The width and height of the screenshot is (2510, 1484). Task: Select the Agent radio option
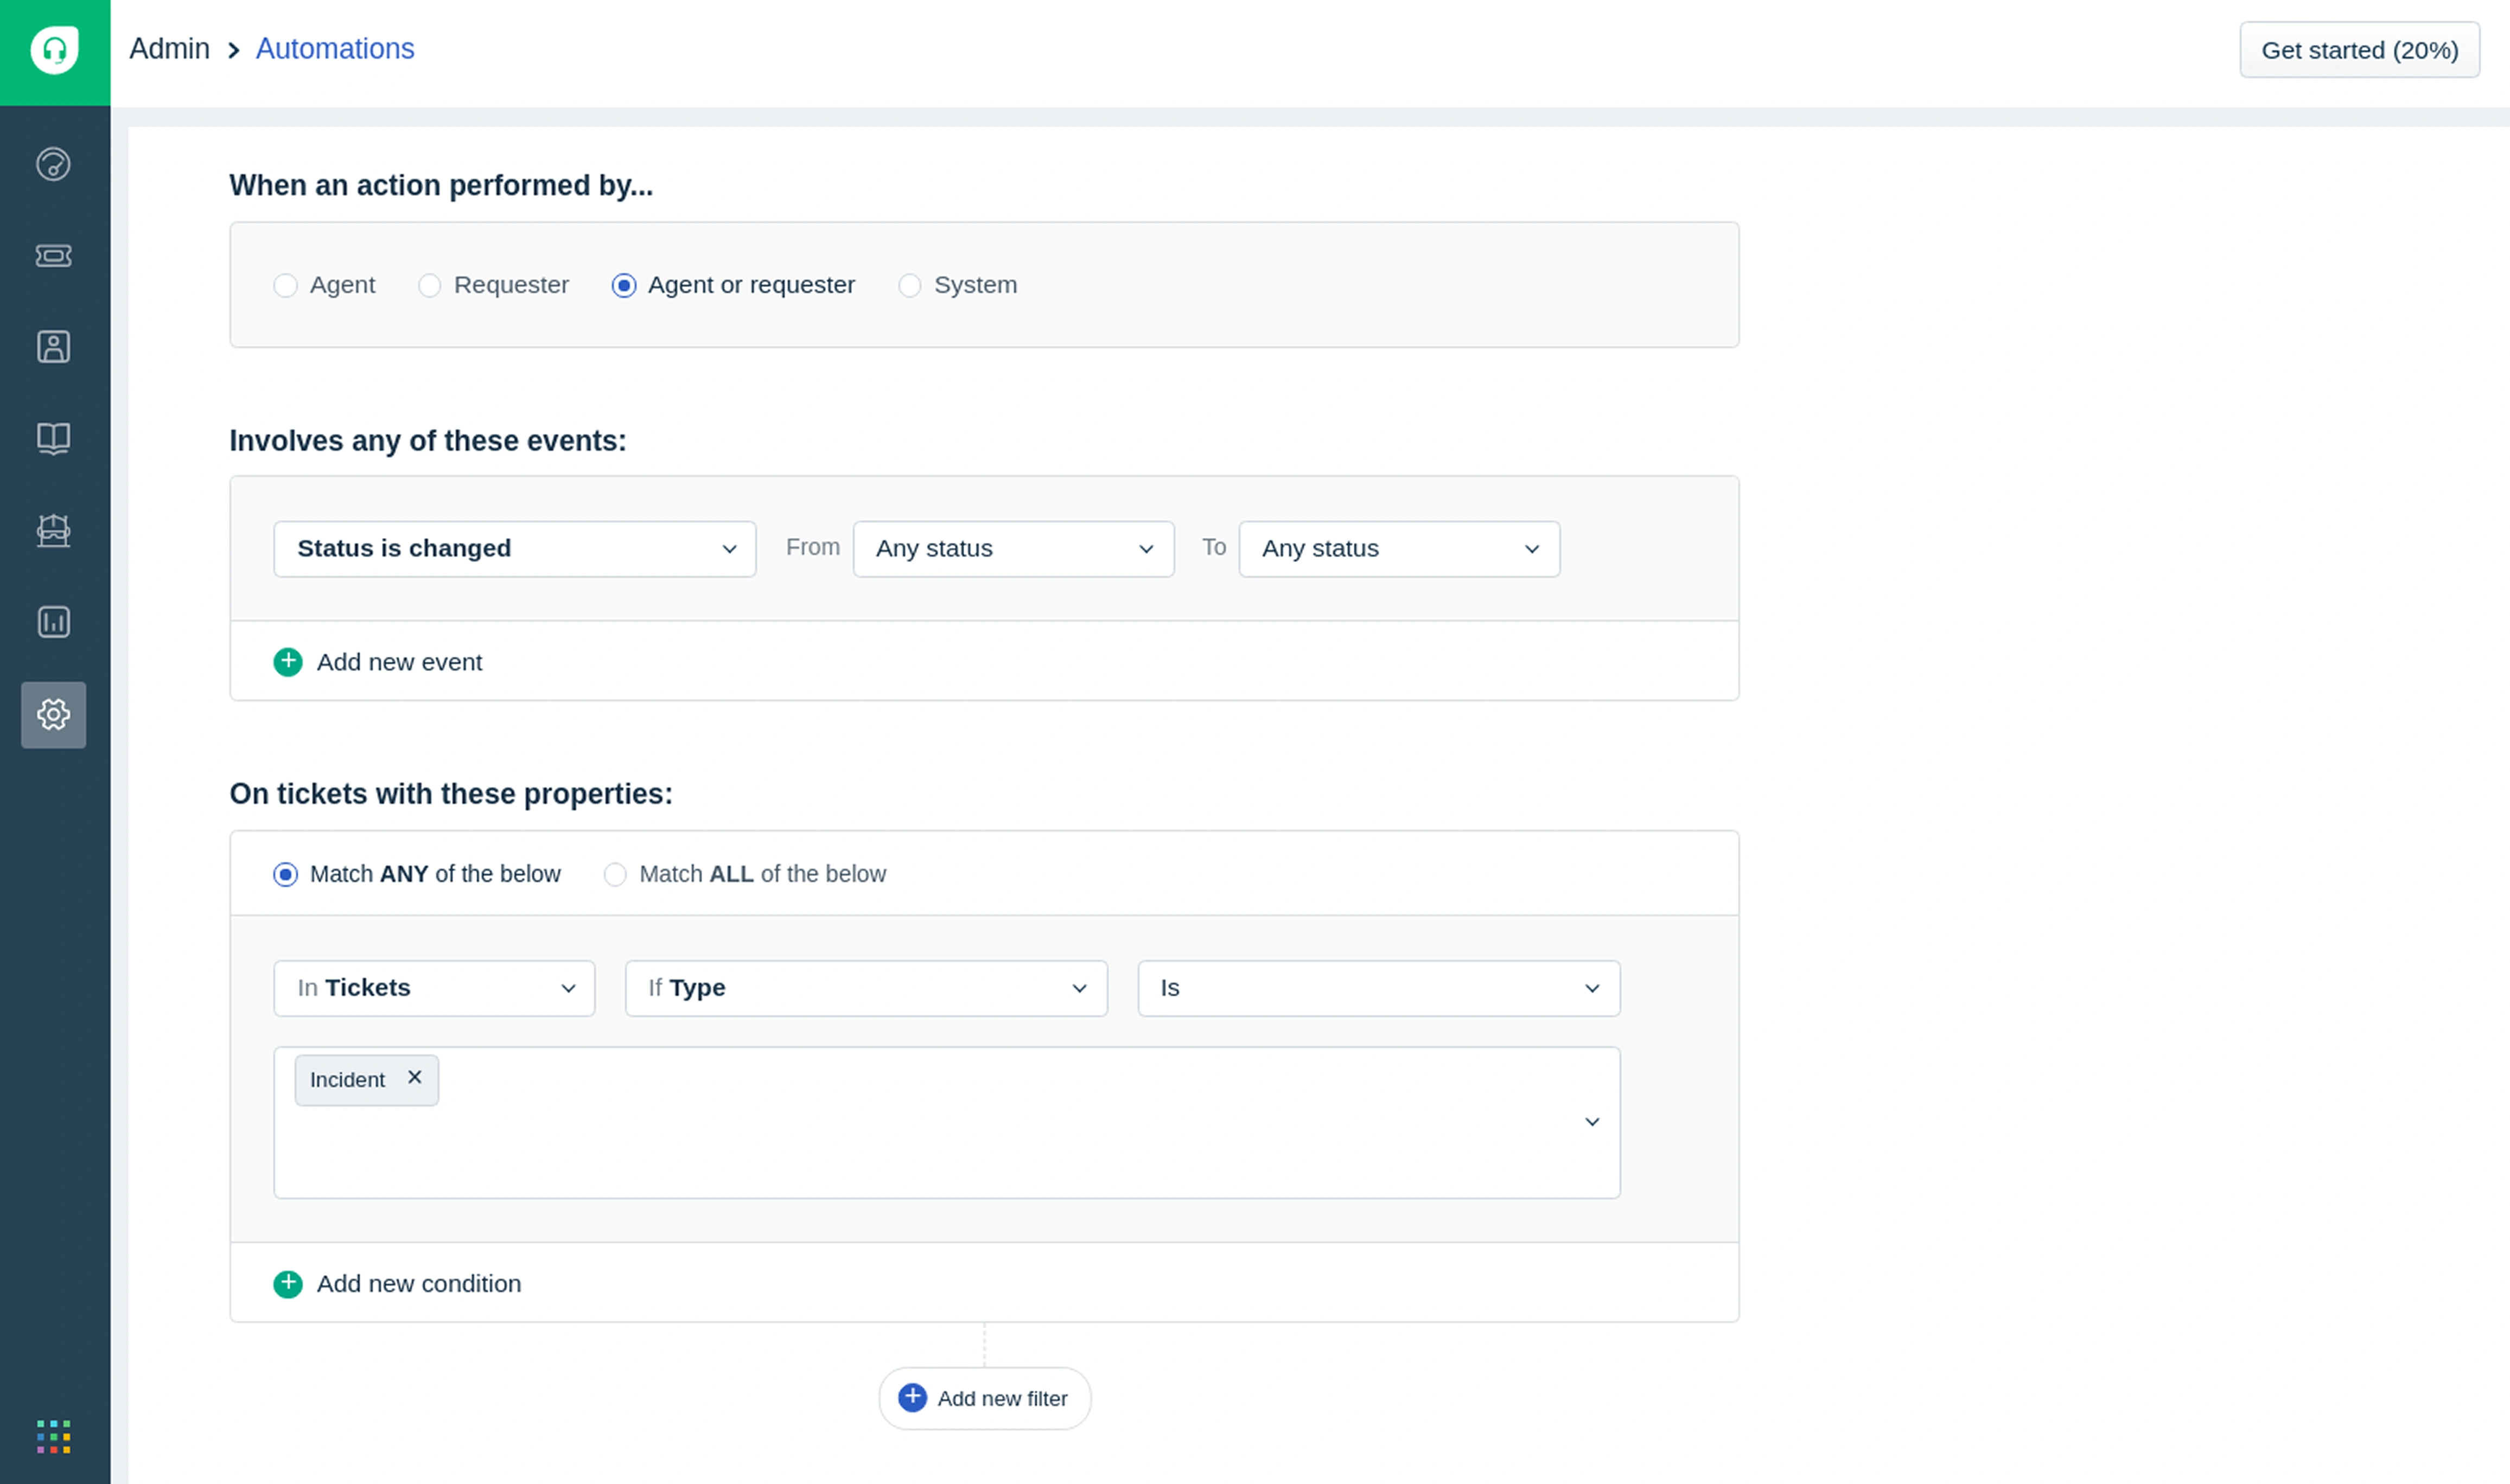point(286,286)
